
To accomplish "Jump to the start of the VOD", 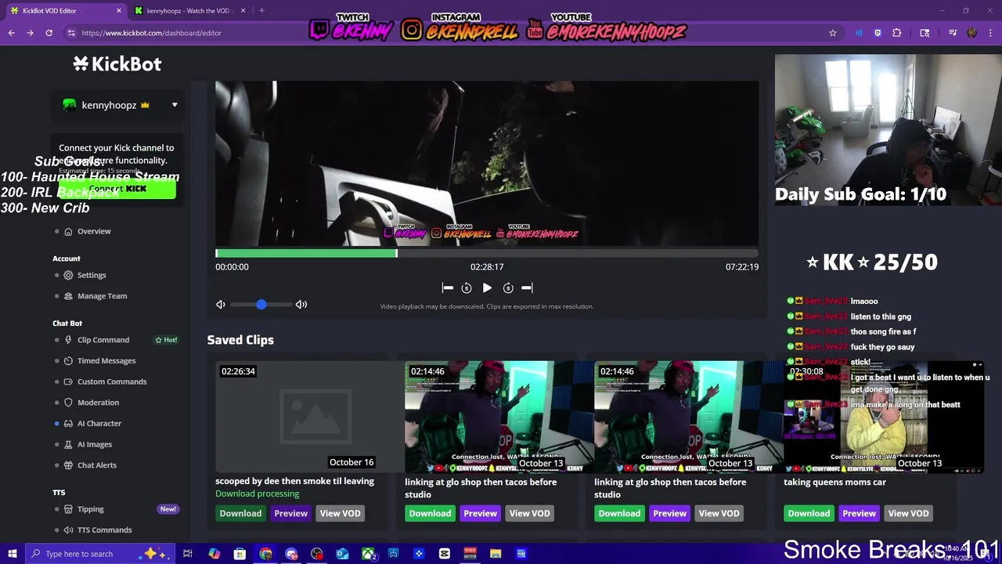I will (x=448, y=288).
